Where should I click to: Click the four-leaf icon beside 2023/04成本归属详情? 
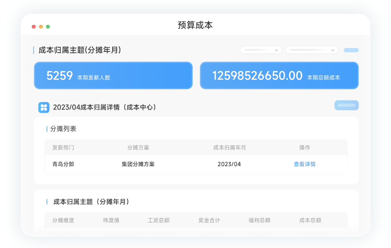[44, 107]
